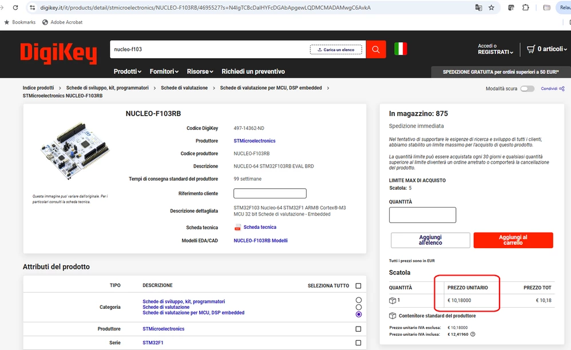Toggle the Modalità scura switch
Image resolution: width=571 pixels, height=350 pixels.
click(x=527, y=89)
